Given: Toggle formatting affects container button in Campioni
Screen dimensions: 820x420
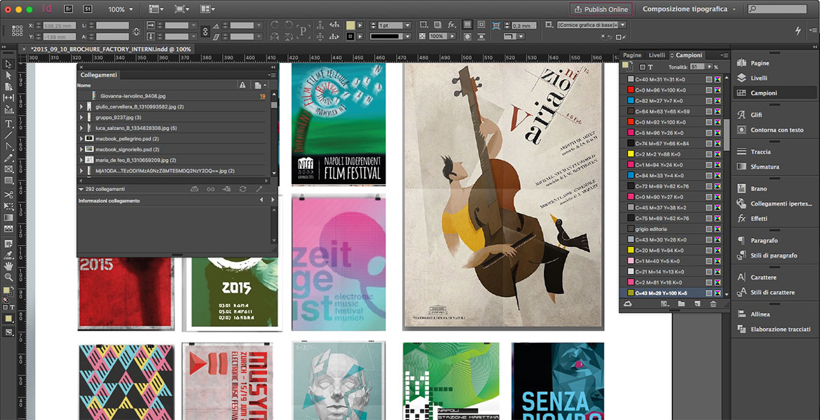Looking at the screenshot, I should 642,67.
